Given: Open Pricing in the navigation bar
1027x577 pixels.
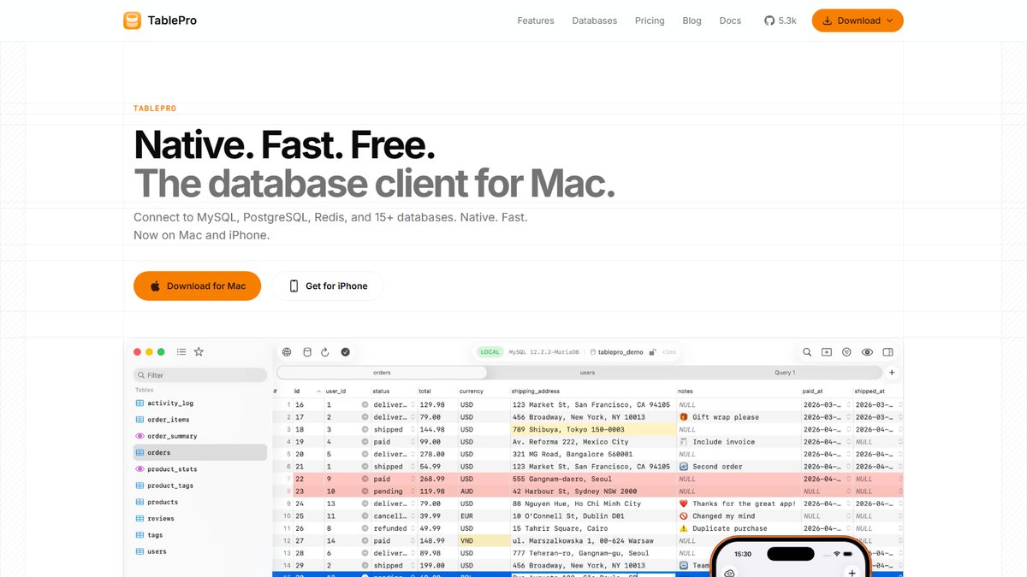Looking at the screenshot, I should click(650, 21).
